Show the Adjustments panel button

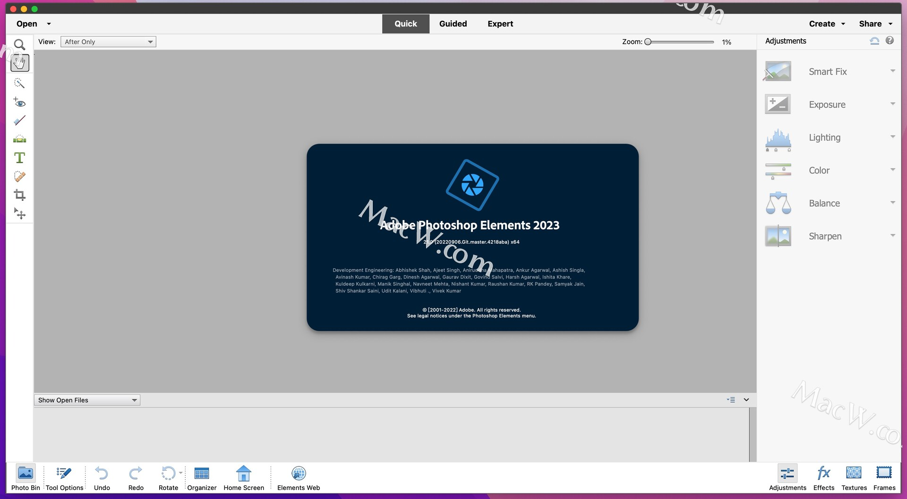point(787,478)
